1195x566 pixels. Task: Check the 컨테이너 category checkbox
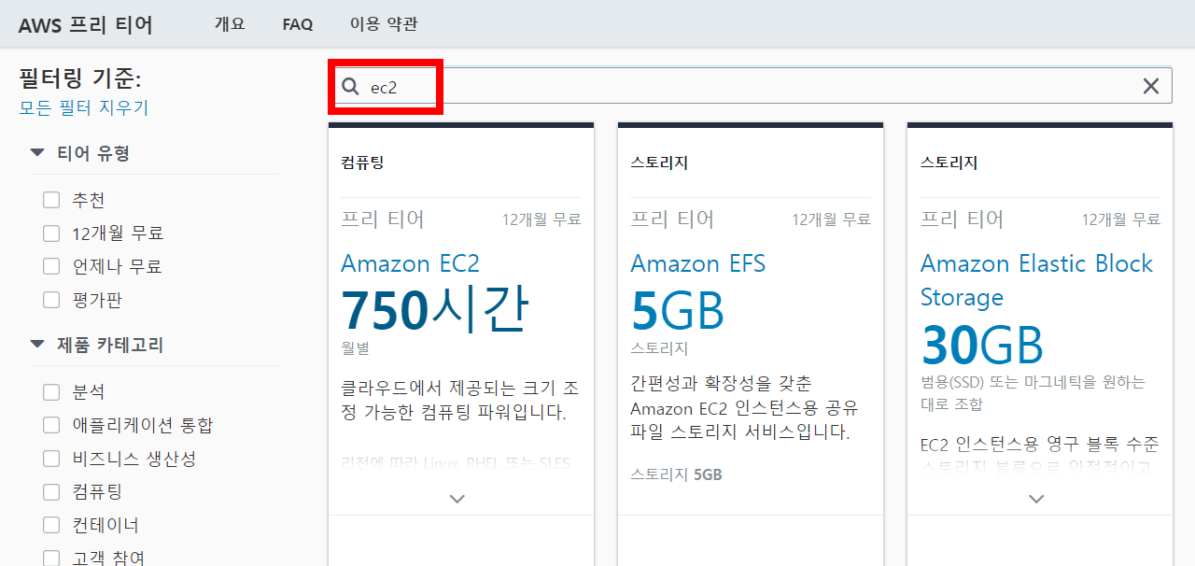click(51, 525)
